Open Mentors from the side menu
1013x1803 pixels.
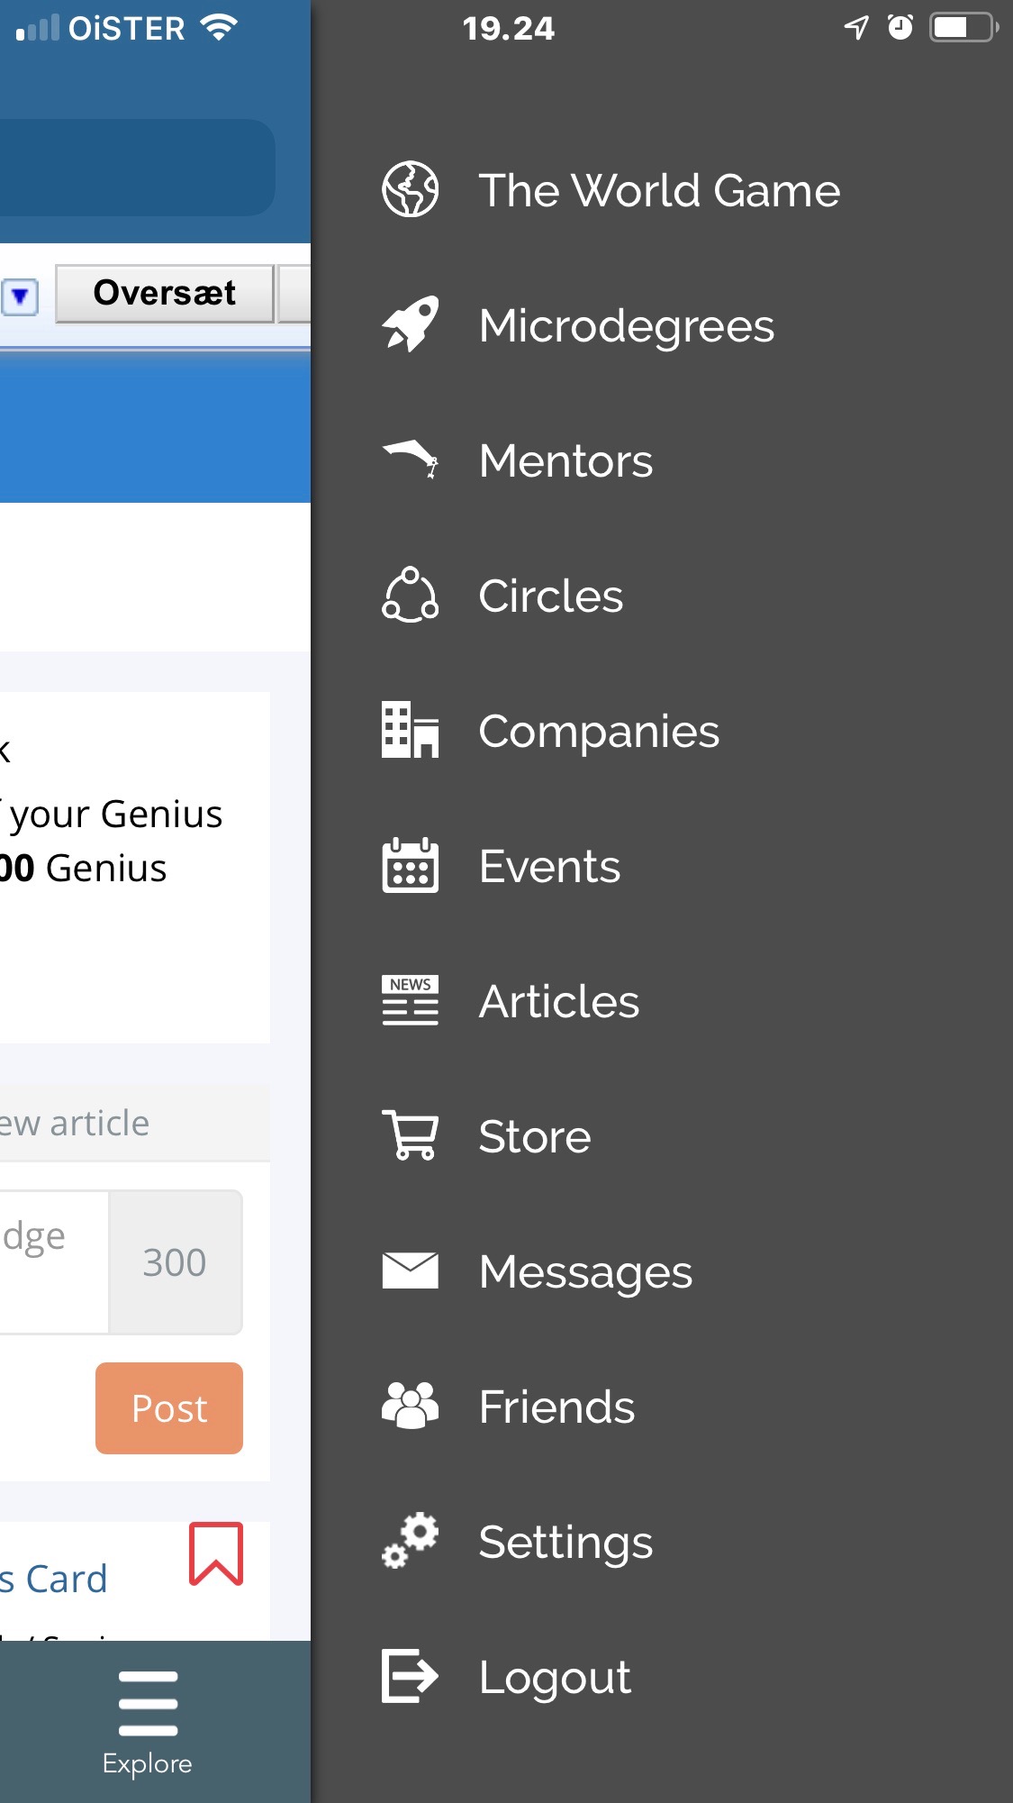565,460
